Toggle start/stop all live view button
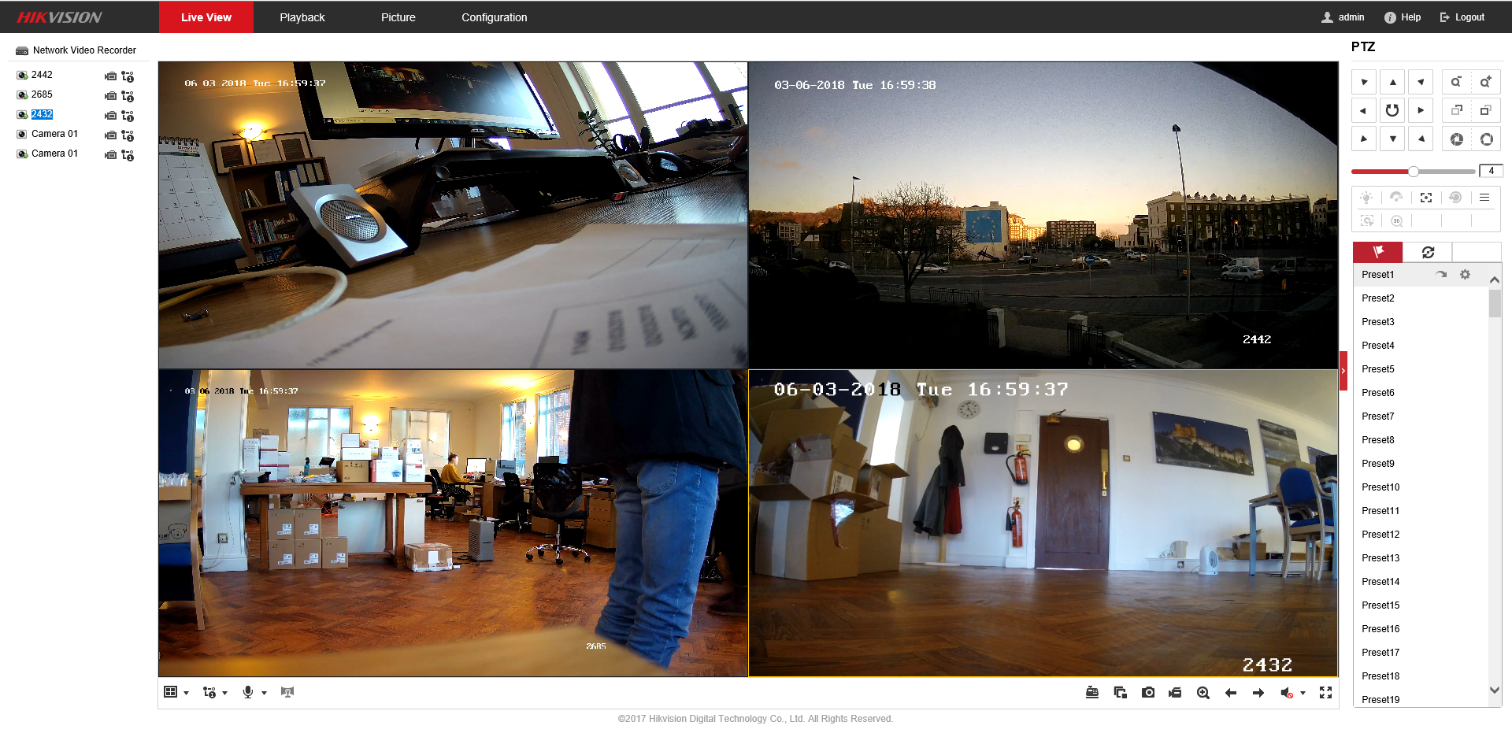1512x733 pixels. click(1092, 693)
